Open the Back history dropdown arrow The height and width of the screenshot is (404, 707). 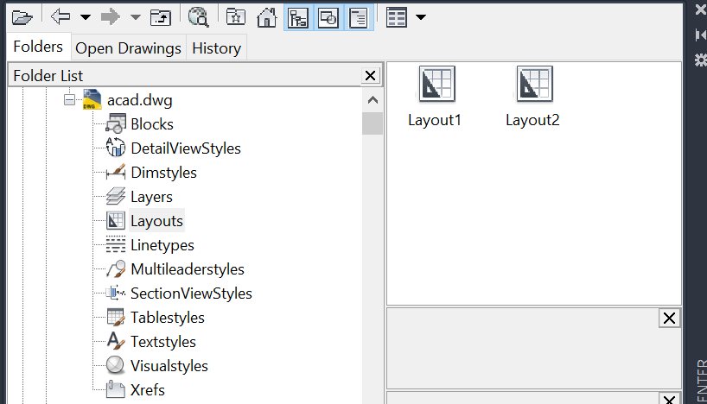pyautogui.click(x=86, y=17)
